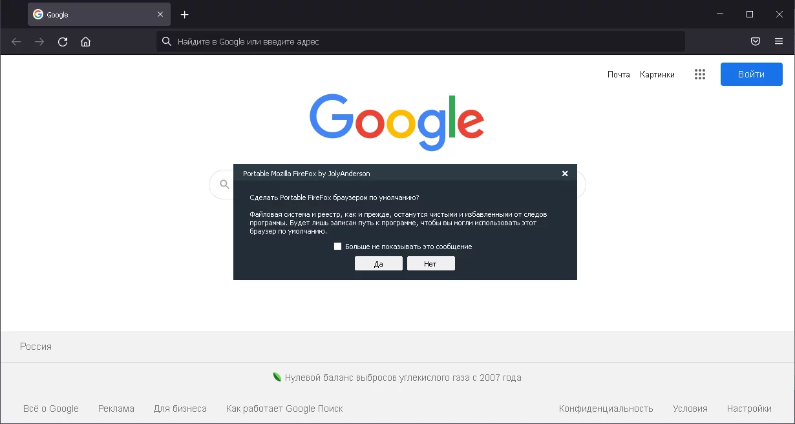Click 'Сделать Portable FireFox браузером по умолчанию?' text
Screen dimensions: 795x424
coord(334,197)
